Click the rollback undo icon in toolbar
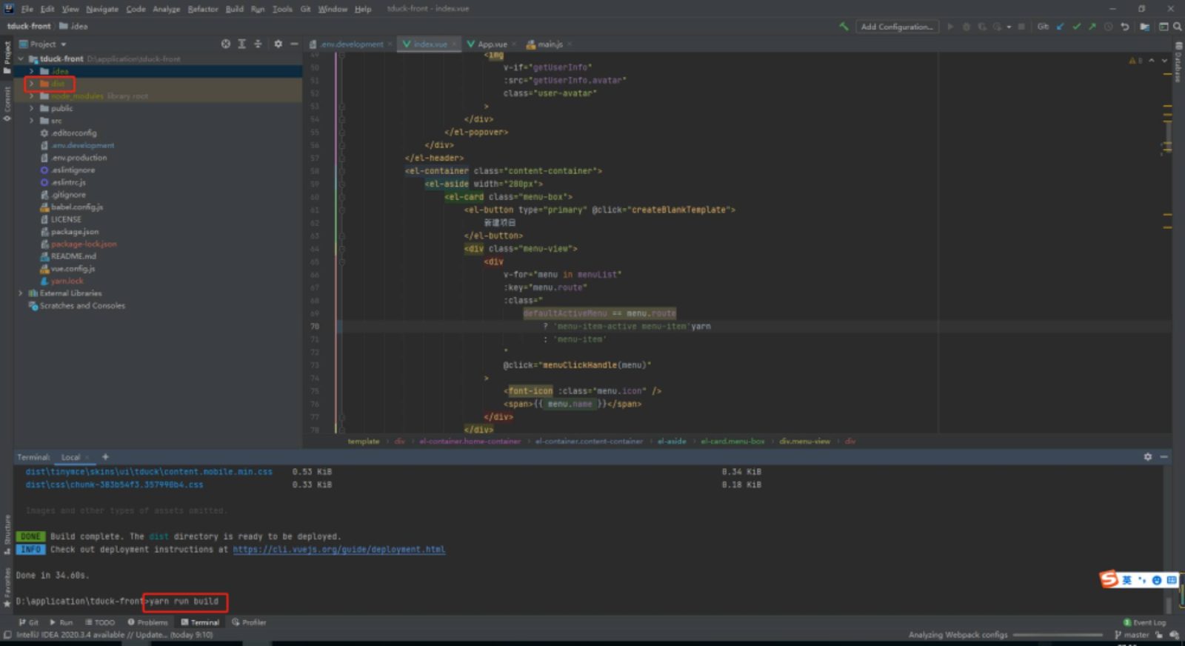Screen dimensions: 1185x646 tap(1124, 27)
